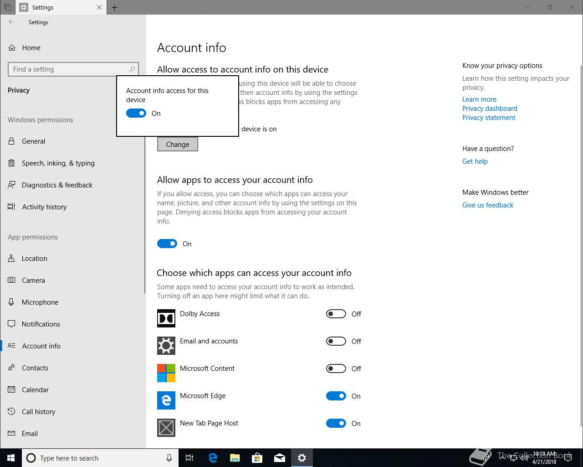Turn off account info access for this device
The height and width of the screenshot is (467, 583).
[136, 114]
